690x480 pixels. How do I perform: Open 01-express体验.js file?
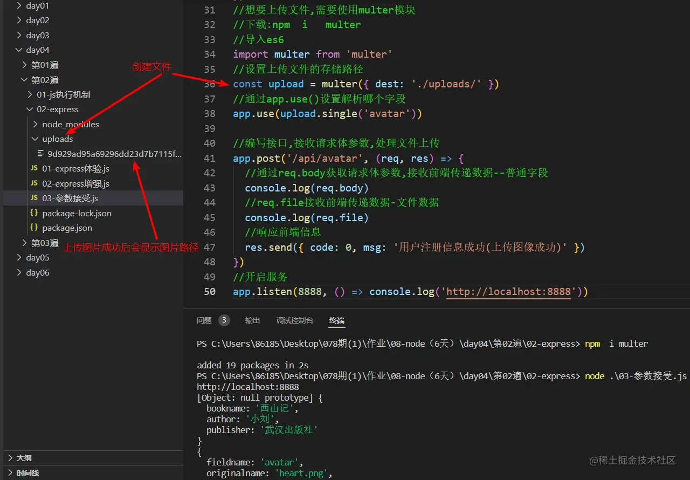point(76,169)
